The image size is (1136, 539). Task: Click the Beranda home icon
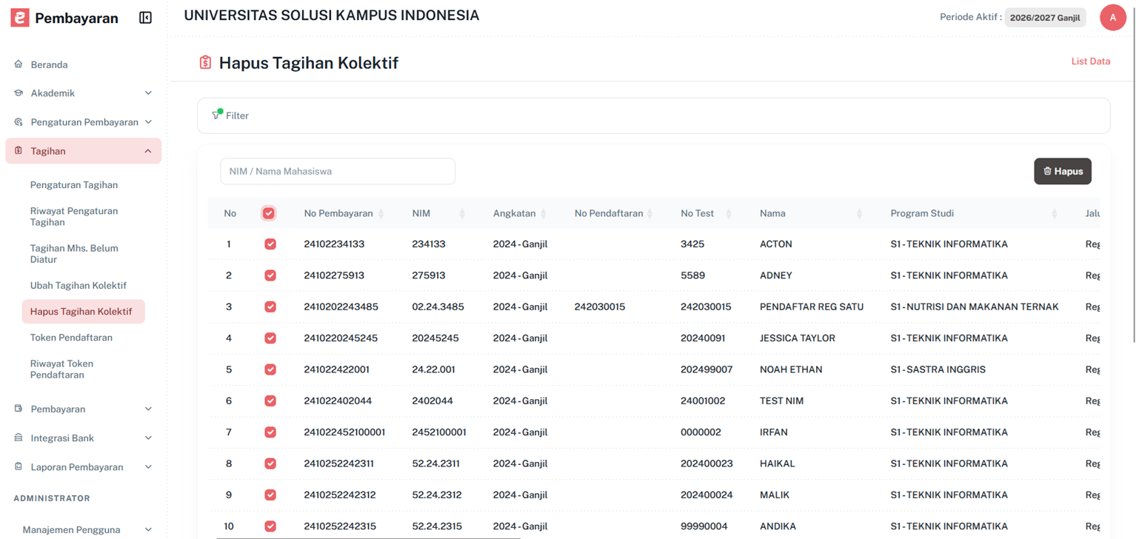tap(19, 64)
